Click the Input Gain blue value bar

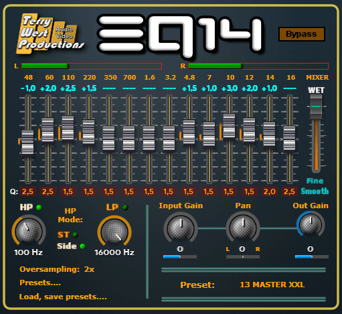click(180, 257)
